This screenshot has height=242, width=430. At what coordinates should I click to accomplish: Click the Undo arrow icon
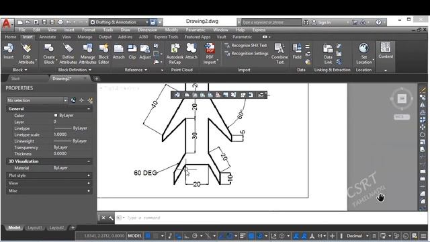point(69,22)
